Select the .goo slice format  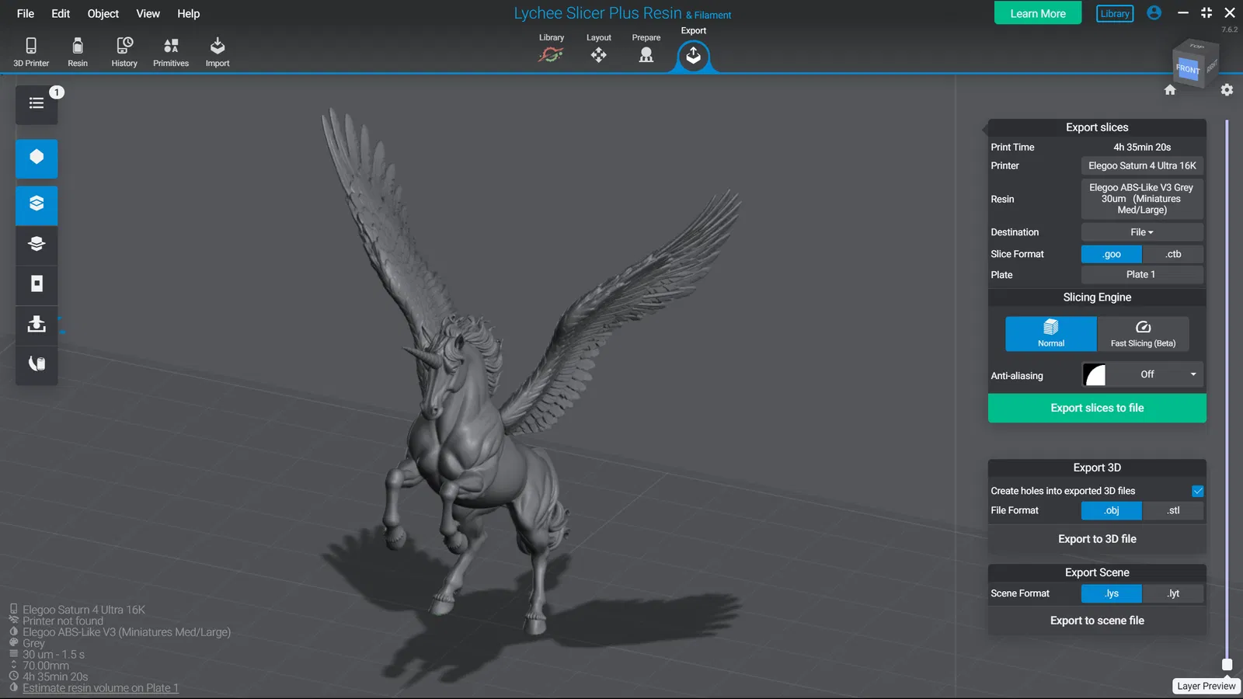pos(1112,254)
